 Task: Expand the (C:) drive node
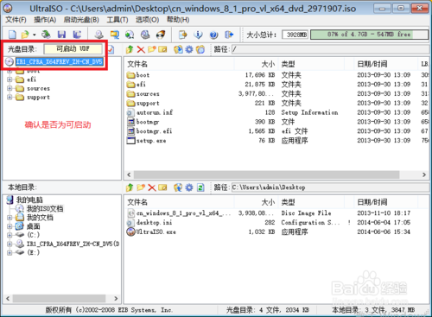(x=10, y=235)
